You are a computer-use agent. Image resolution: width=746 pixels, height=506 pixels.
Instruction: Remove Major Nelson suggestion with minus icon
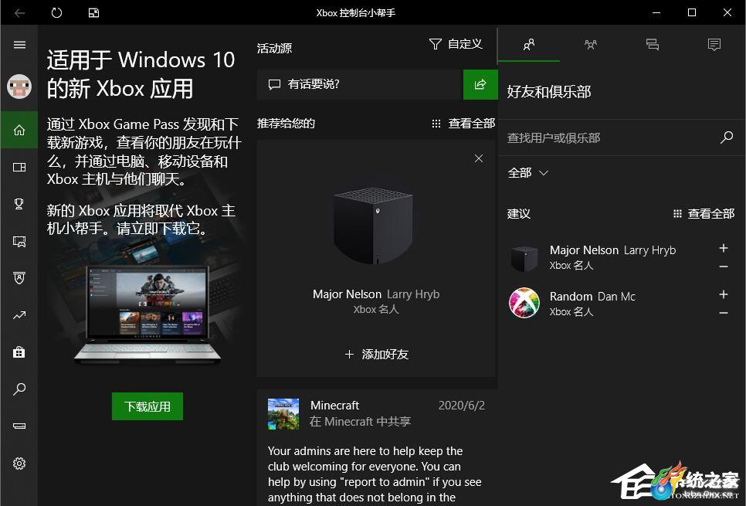click(x=724, y=267)
